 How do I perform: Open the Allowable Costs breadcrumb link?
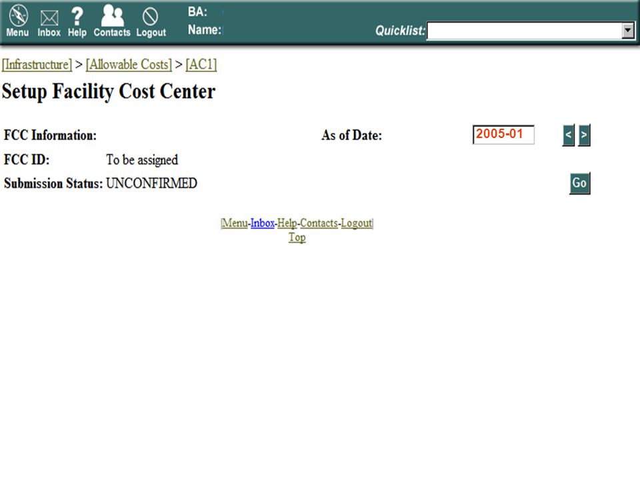click(x=129, y=65)
